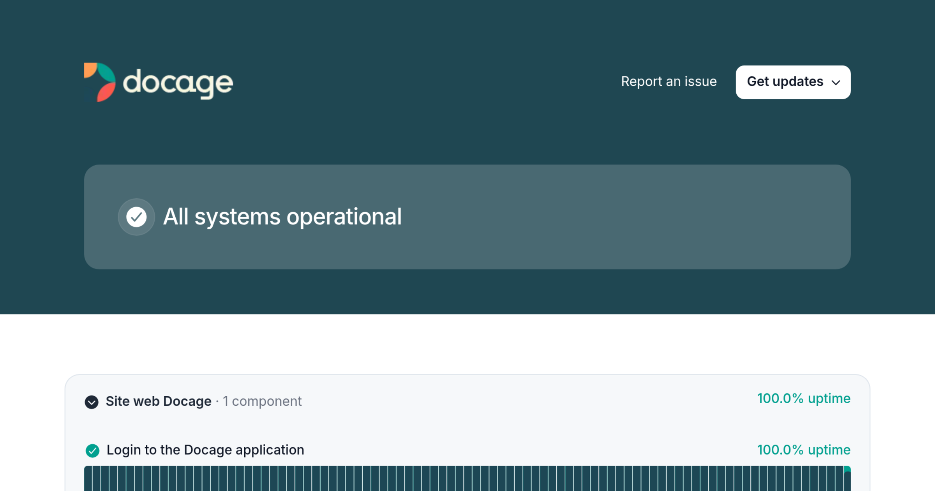
Task: Collapse the Site web Docage group
Action: tap(92, 402)
